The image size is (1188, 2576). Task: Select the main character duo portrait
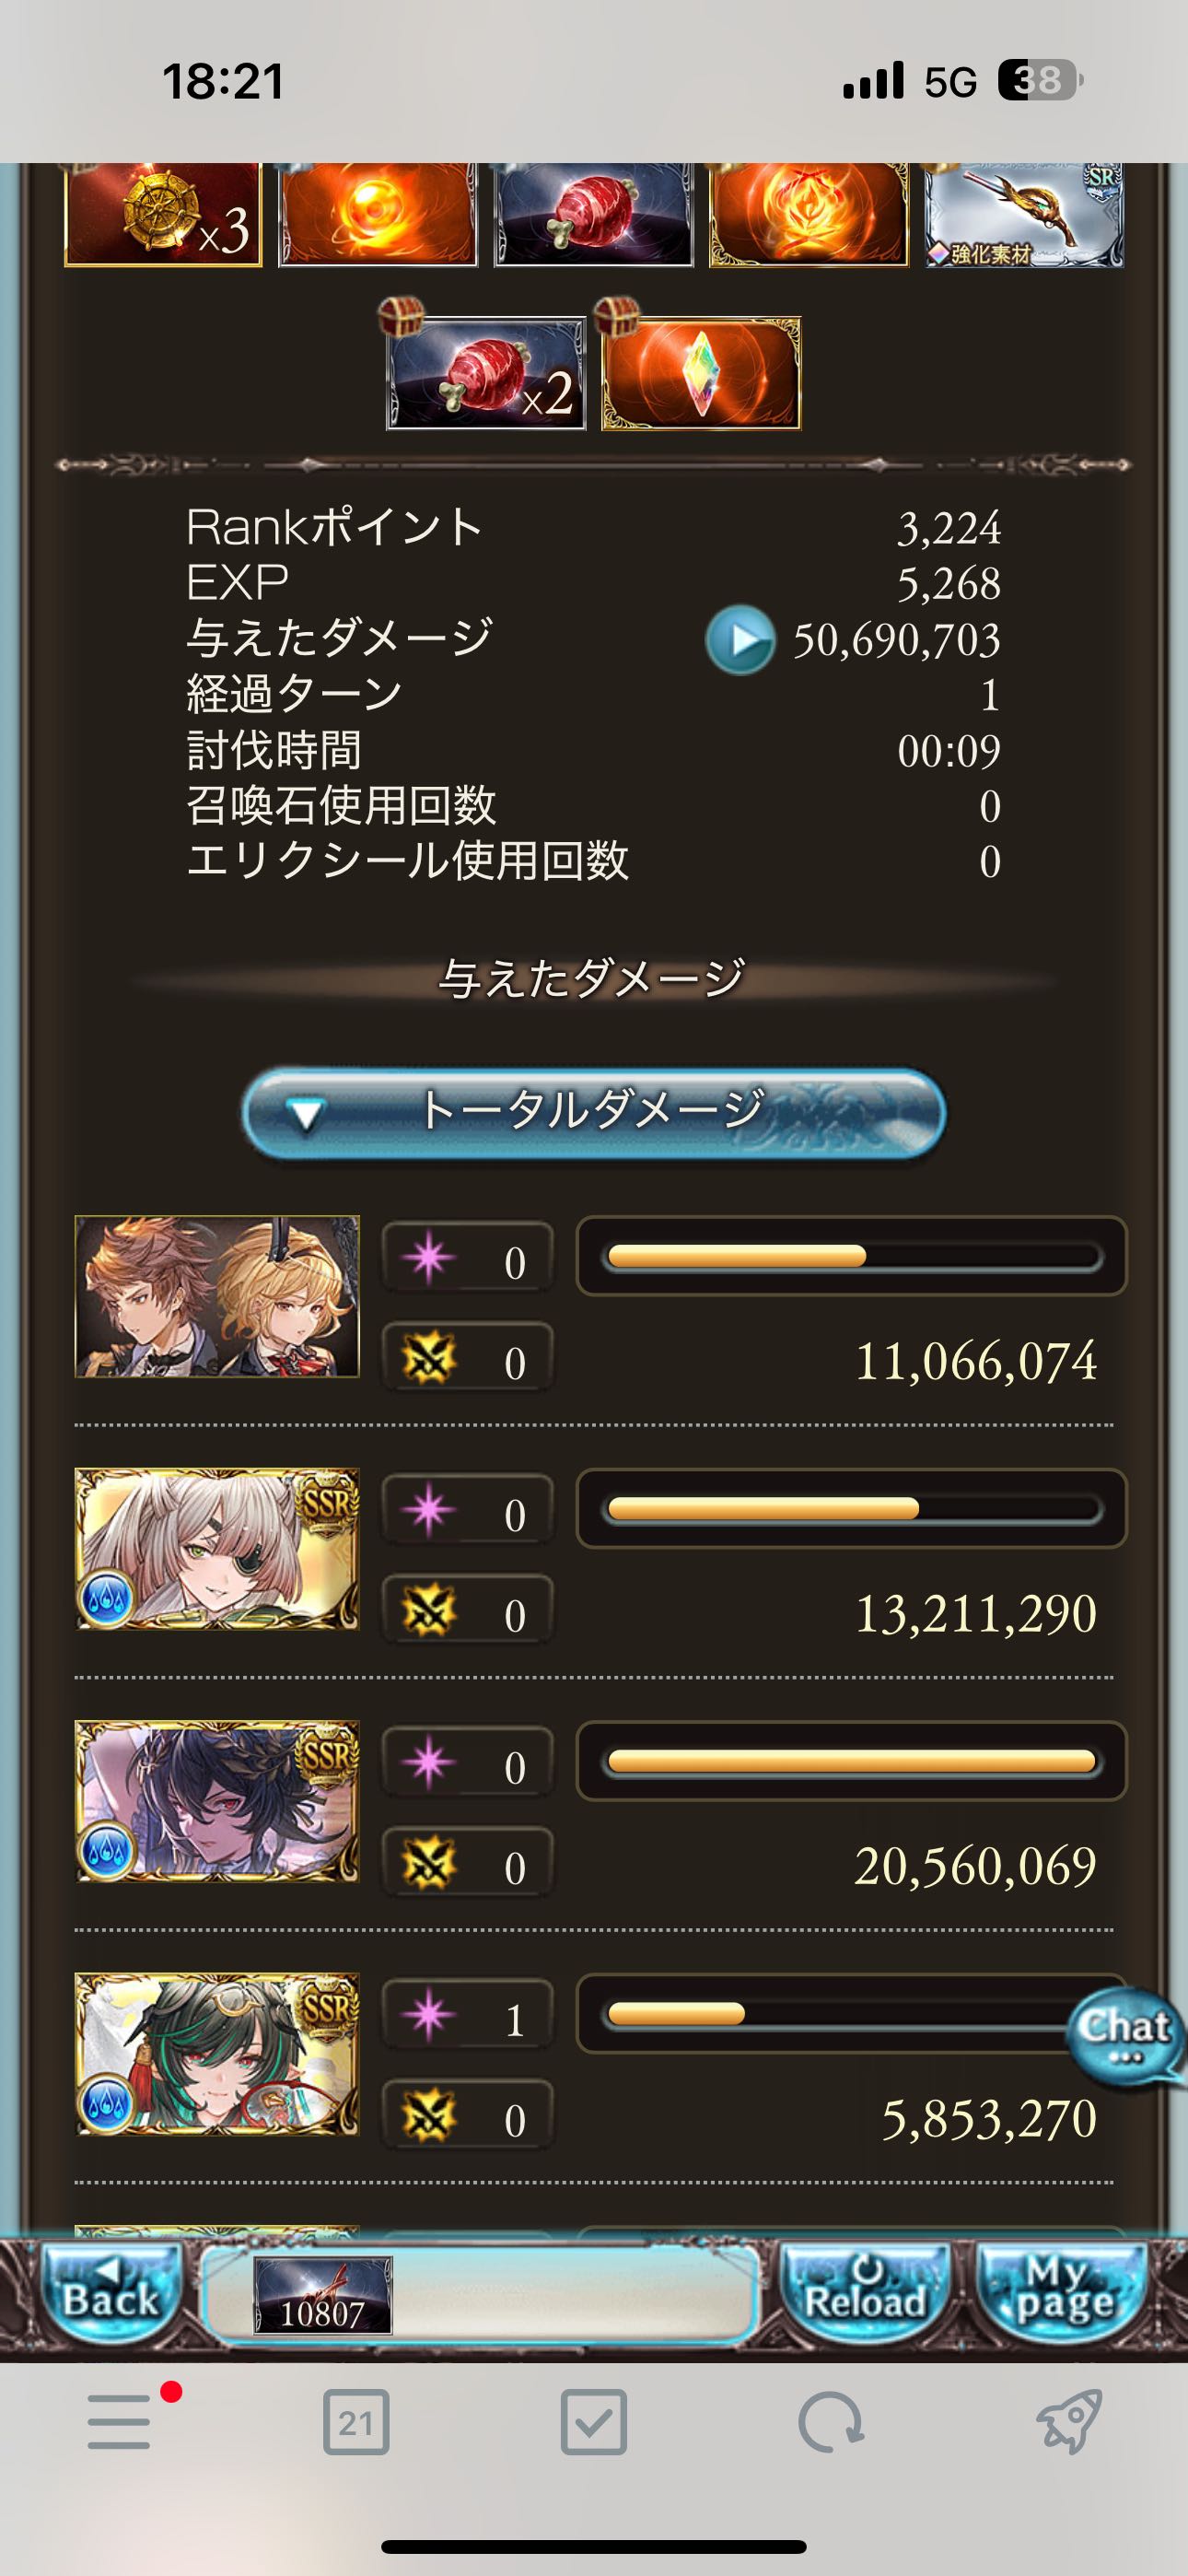[217, 1296]
